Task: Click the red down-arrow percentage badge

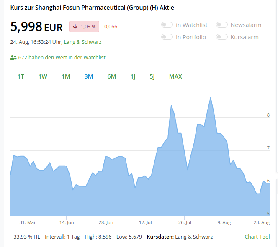Action: click(x=84, y=27)
